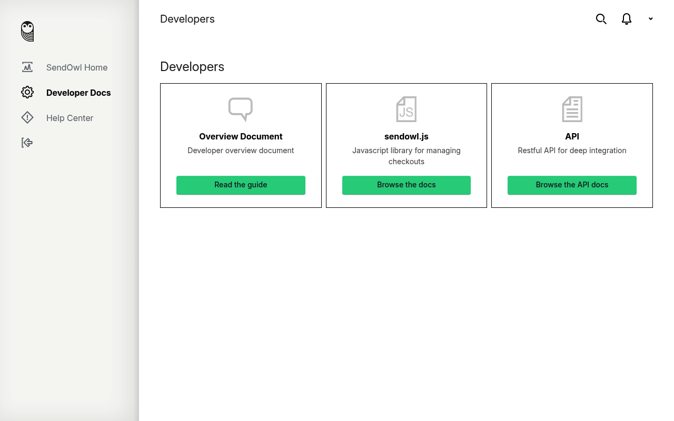Open Developer Docs menu item

tap(78, 93)
